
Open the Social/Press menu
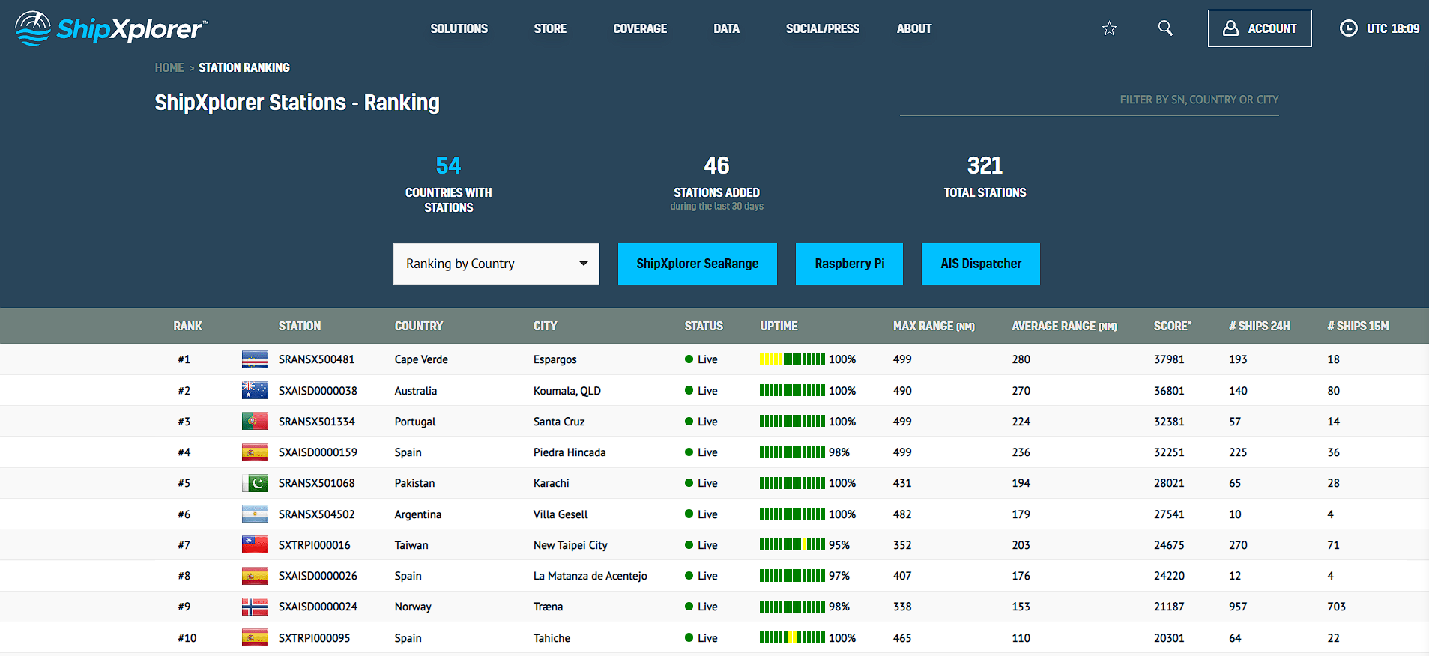(822, 28)
